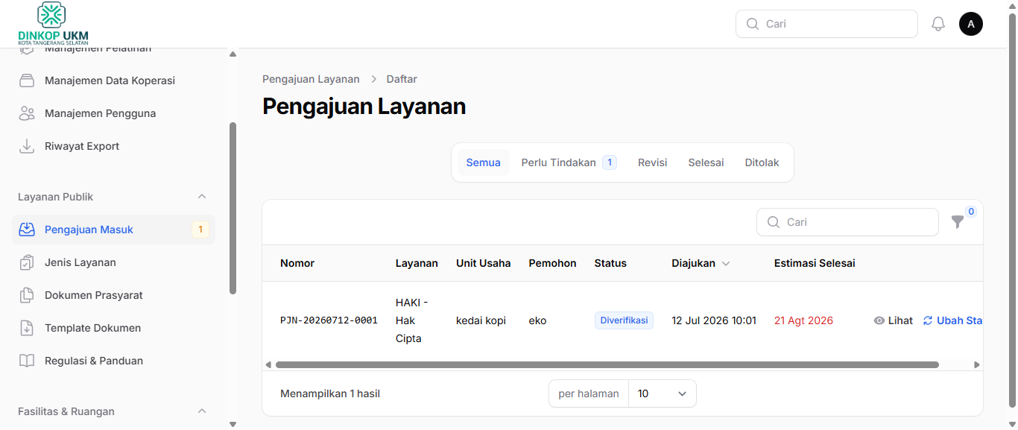1018x430 pixels.
Task: Open the user avatar menu
Action: point(971,24)
